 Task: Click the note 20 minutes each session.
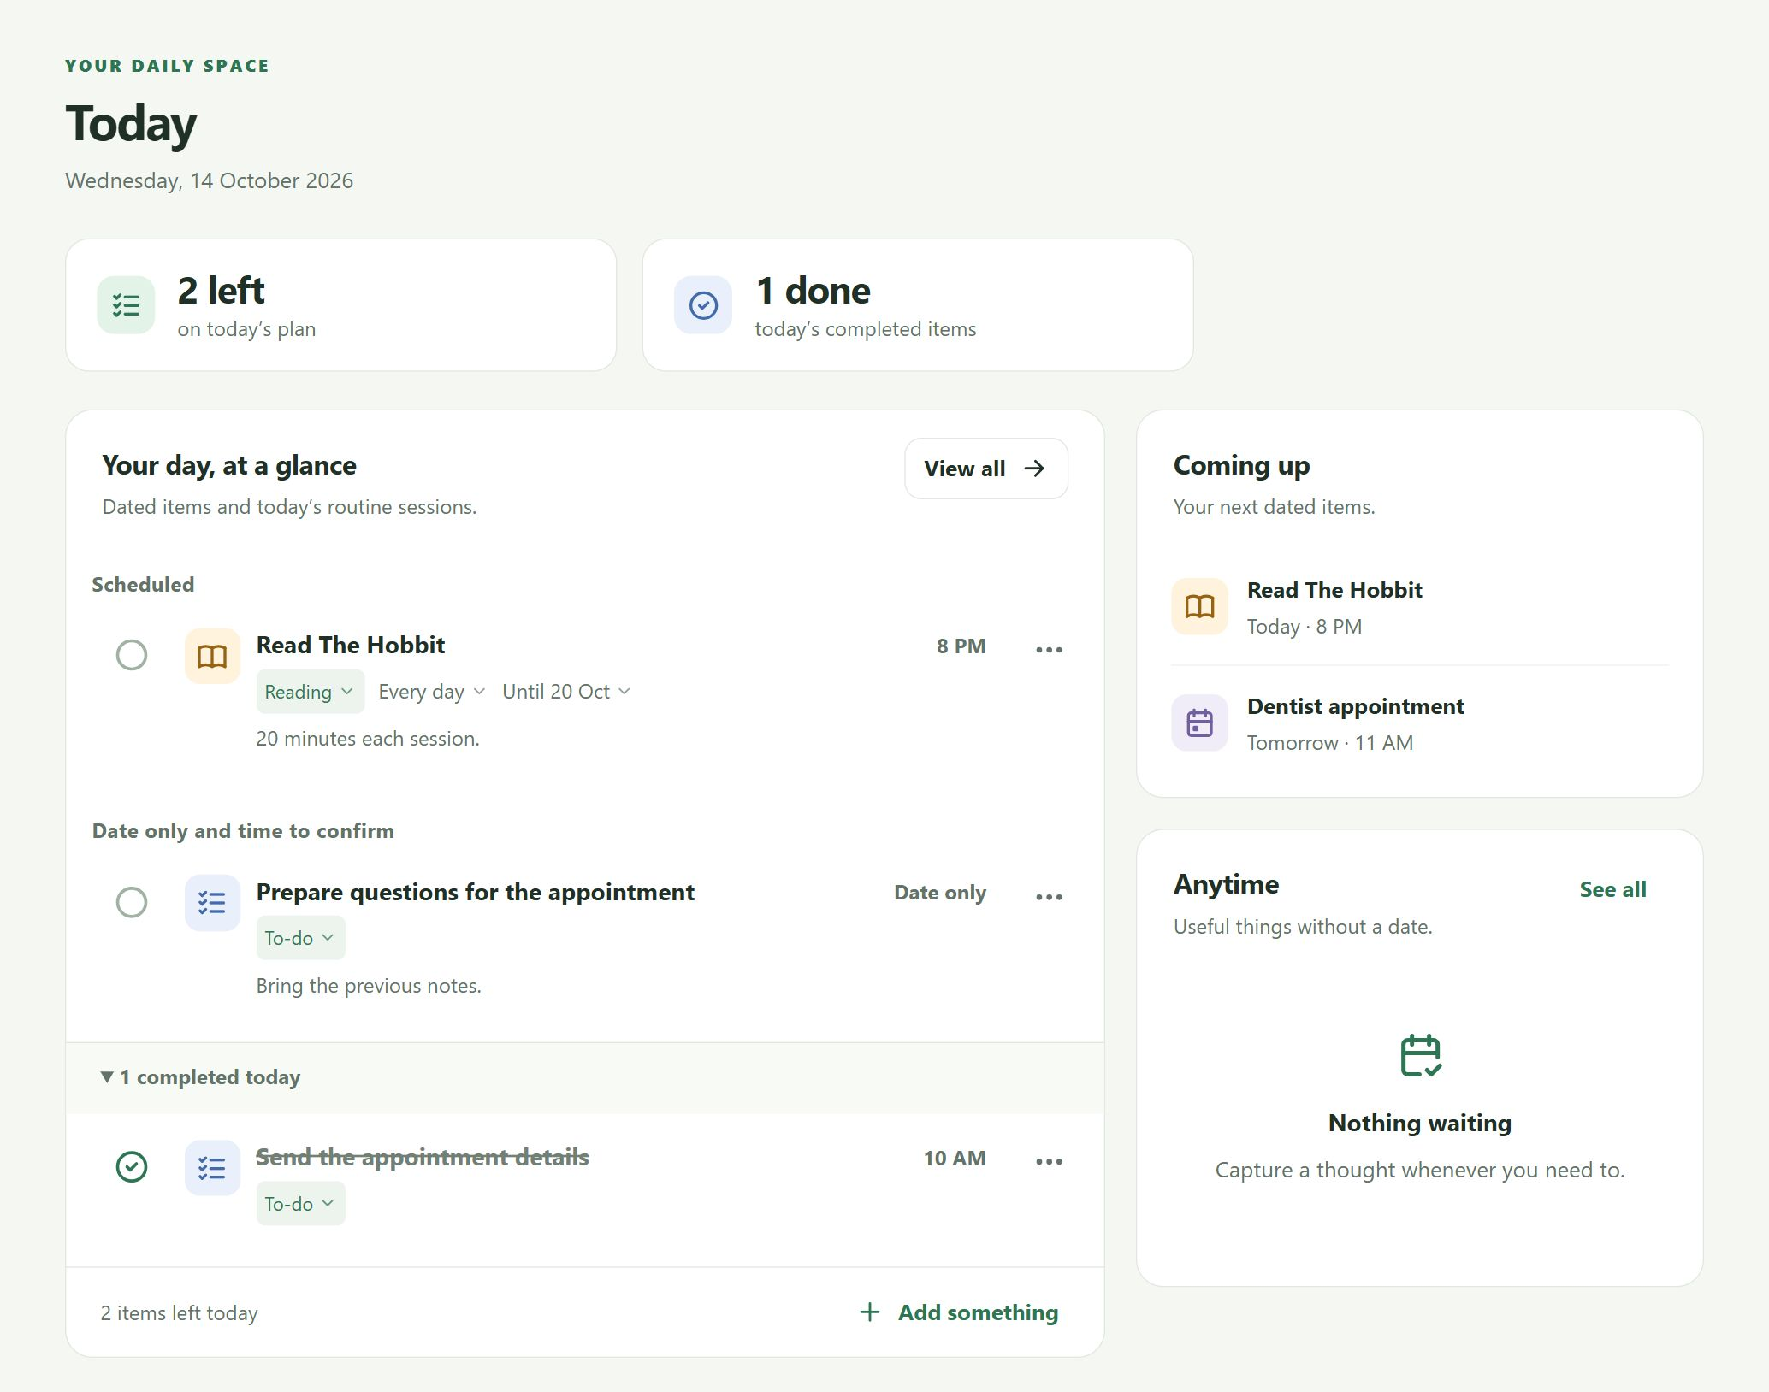(368, 739)
